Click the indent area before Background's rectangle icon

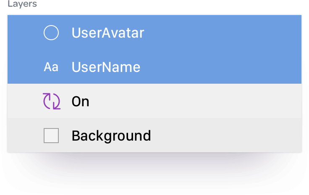click(x=25, y=136)
